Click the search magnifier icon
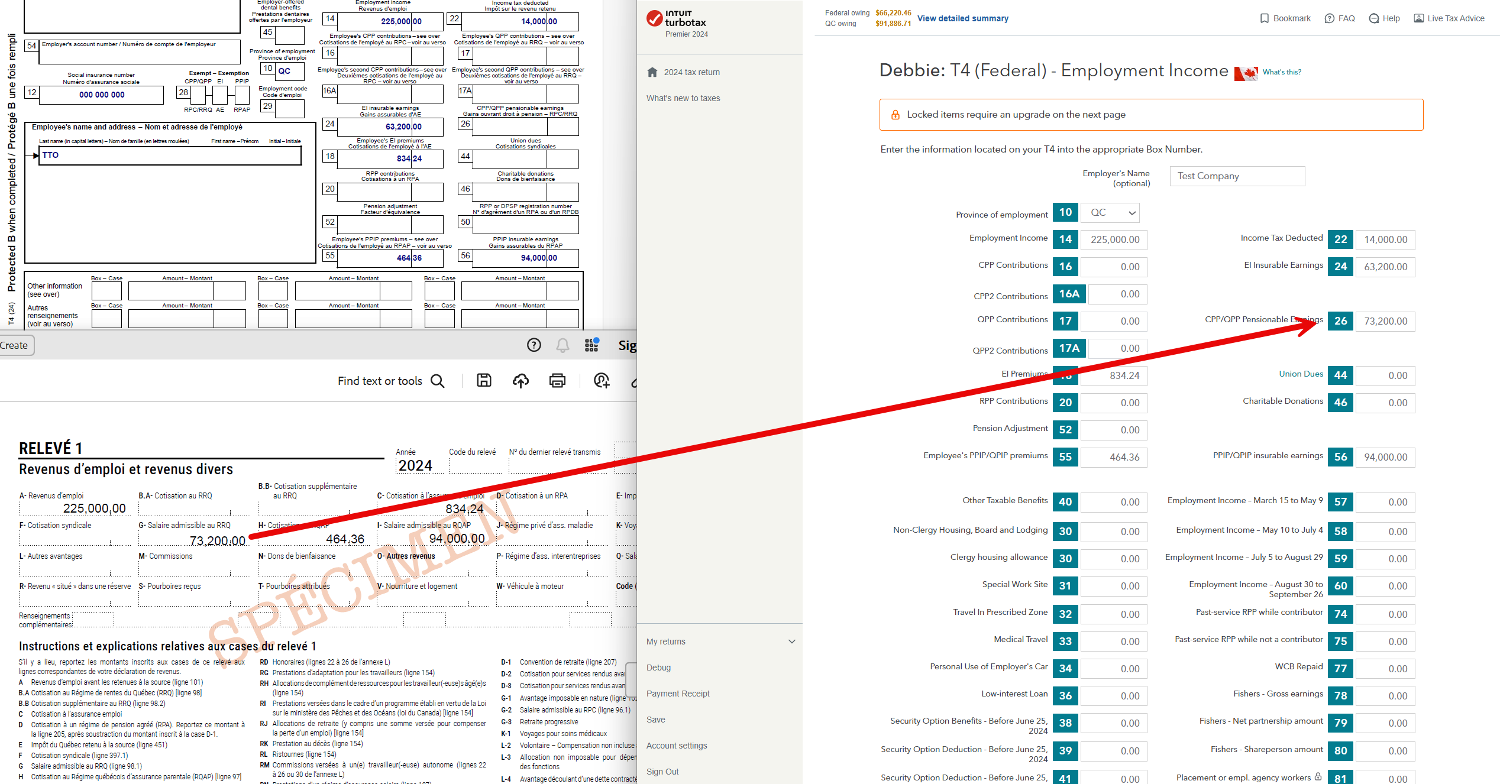1500x784 pixels. coord(438,381)
